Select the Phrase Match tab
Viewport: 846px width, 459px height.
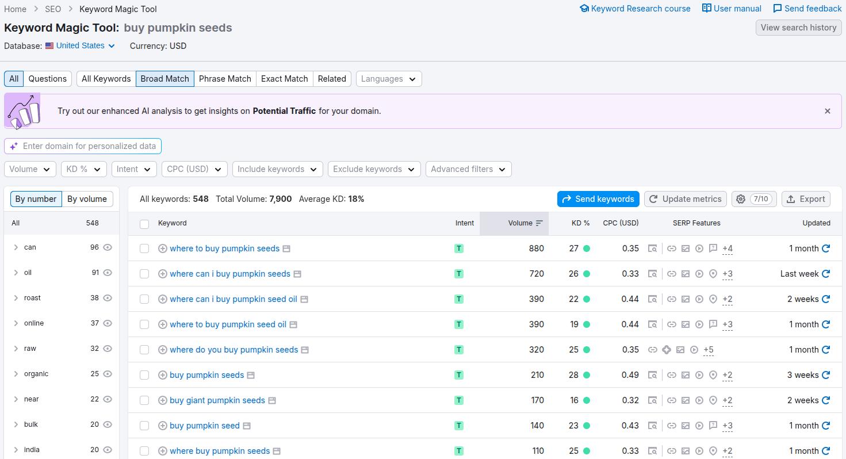(x=225, y=78)
